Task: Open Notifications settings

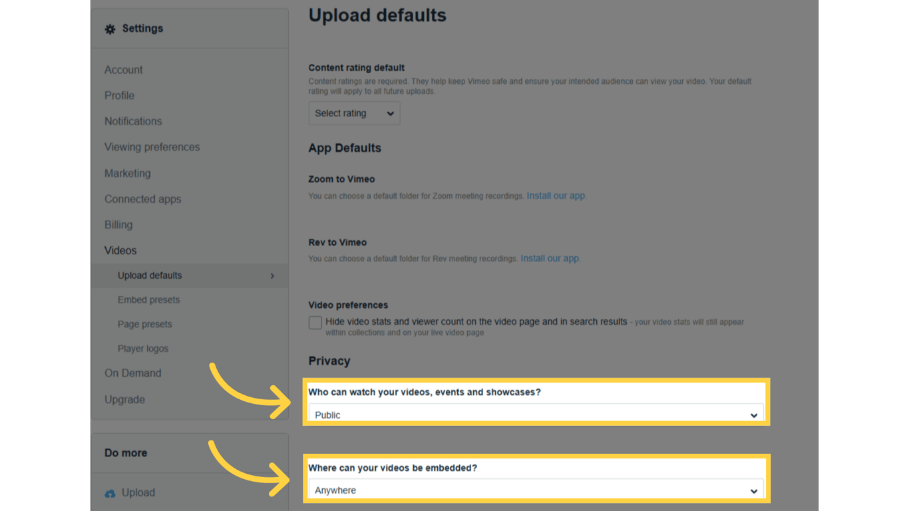Action: pyautogui.click(x=133, y=121)
